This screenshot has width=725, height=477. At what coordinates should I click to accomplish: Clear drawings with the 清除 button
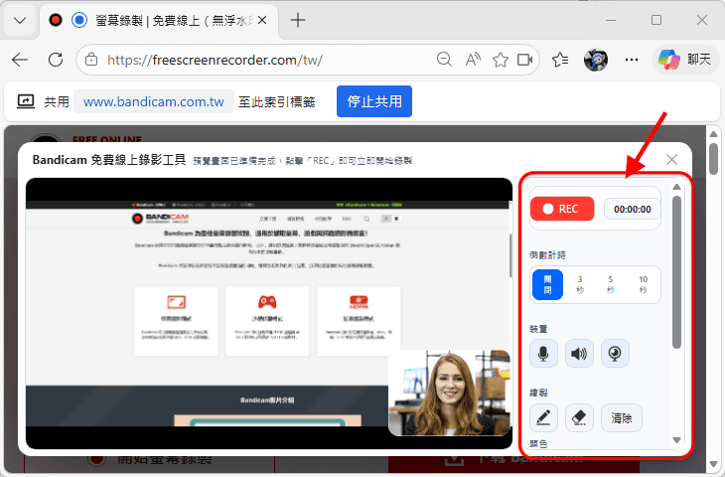622,417
